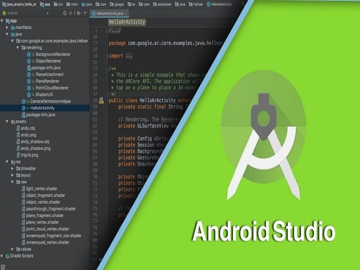The width and height of the screenshot is (360, 270).
Task: Click the core breadcrumb
Action: 144,4
